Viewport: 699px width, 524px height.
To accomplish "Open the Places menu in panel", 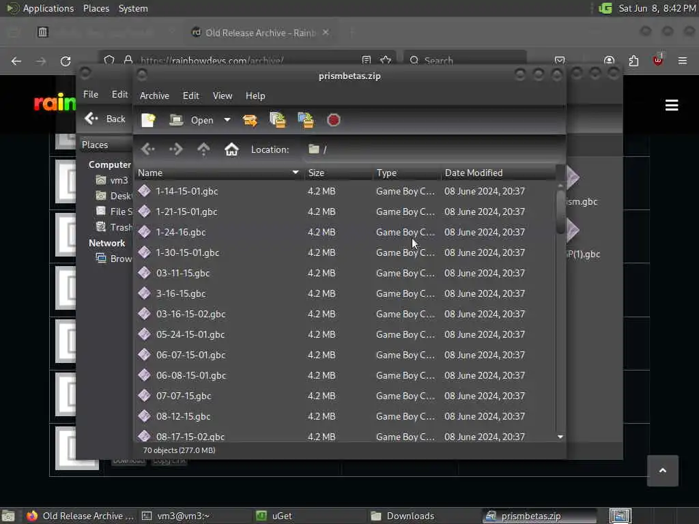I will pos(96,8).
